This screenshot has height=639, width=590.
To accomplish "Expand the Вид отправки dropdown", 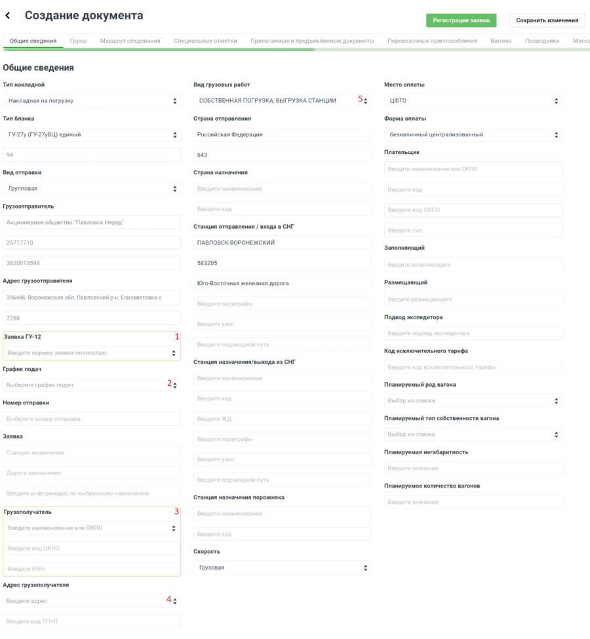I will pos(92,189).
